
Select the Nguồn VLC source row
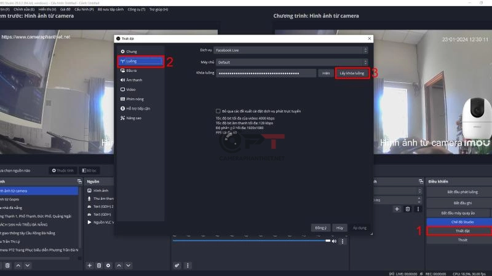pyautogui.click(x=100, y=223)
